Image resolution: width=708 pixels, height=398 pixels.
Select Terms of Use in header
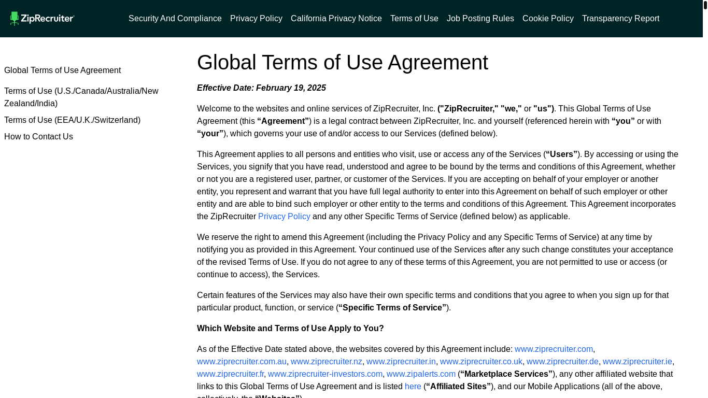(414, 19)
